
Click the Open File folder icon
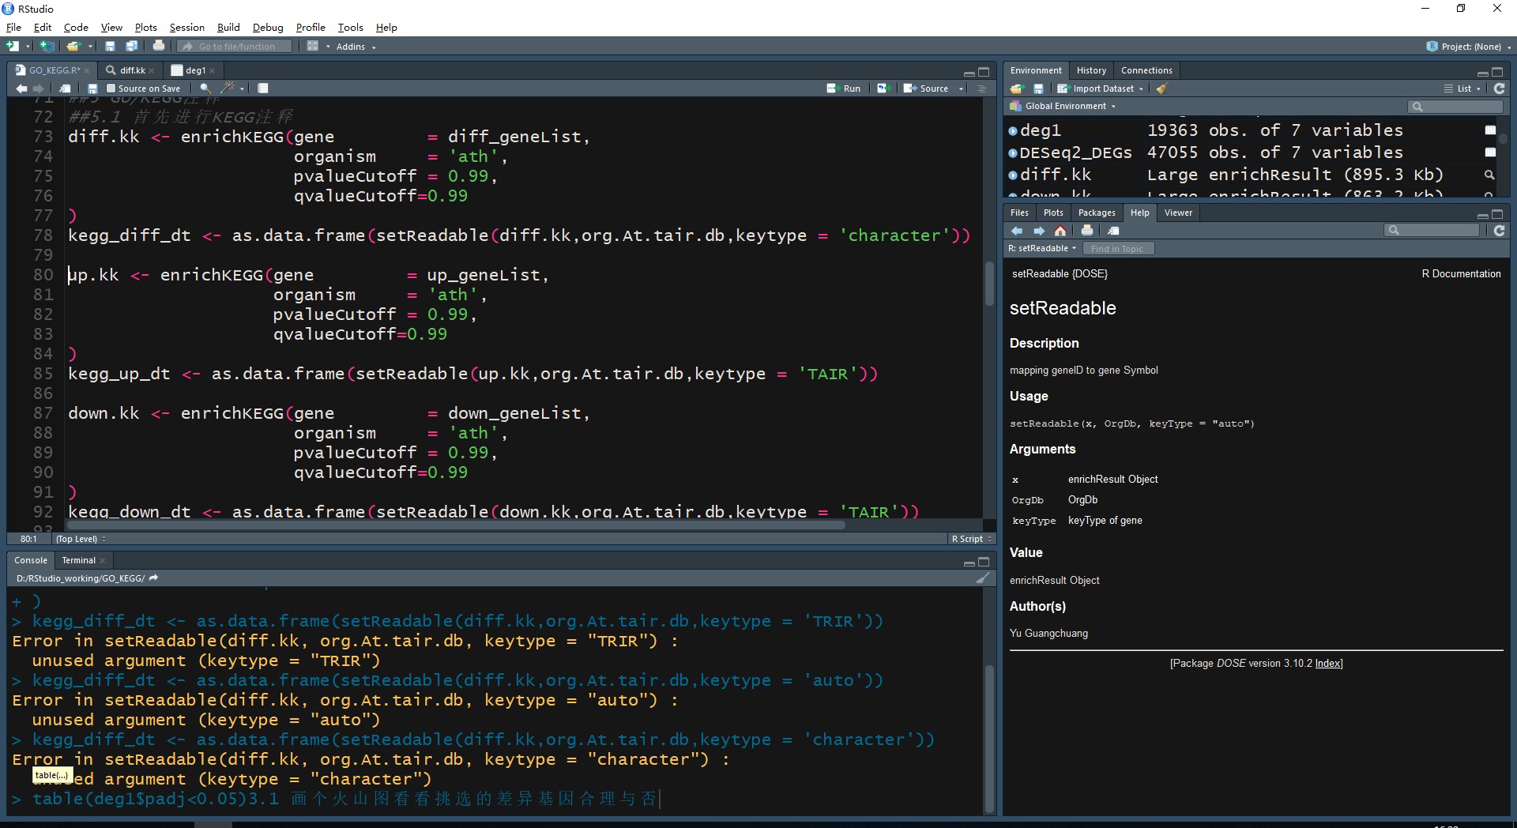click(x=73, y=47)
